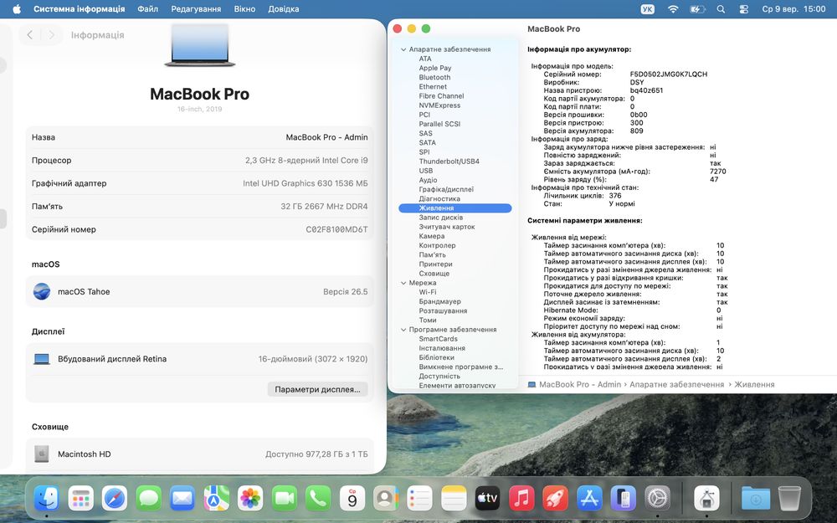Open the red rocket app in the Dock

pyautogui.click(x=556, y=499)
